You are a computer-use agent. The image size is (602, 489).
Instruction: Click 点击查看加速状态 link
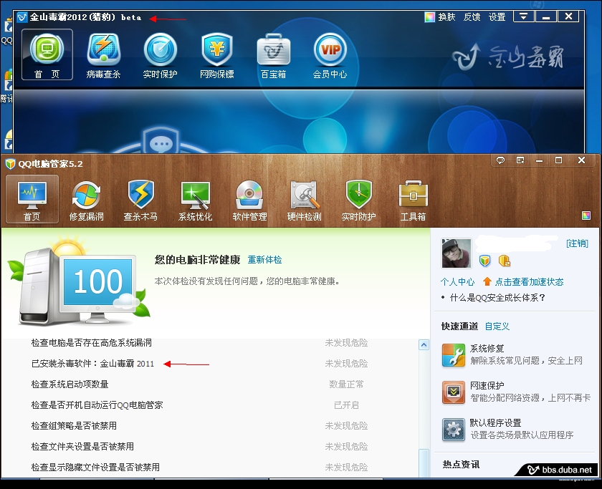point(530,282)
